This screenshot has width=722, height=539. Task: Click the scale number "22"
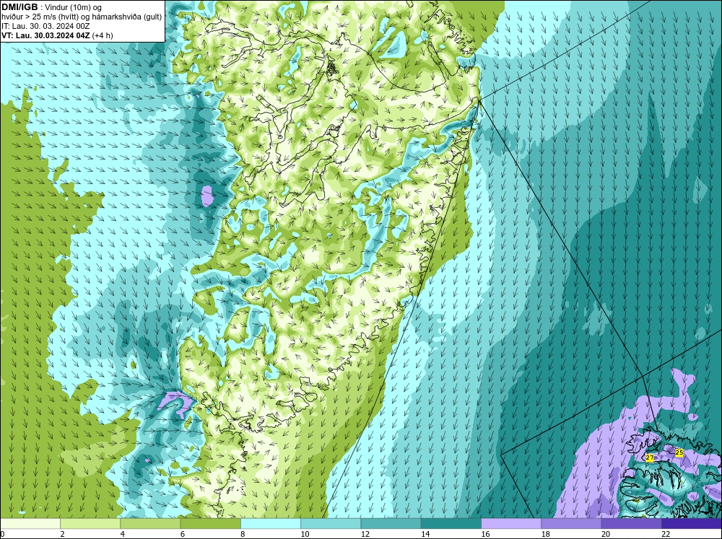(666, 534)
